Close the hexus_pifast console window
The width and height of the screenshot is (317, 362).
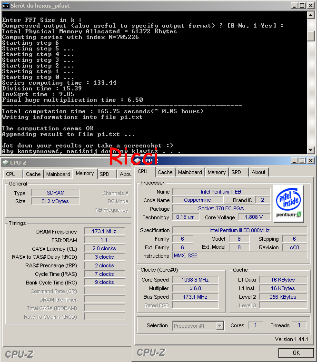pyautogui.click(x=311, y=6)
